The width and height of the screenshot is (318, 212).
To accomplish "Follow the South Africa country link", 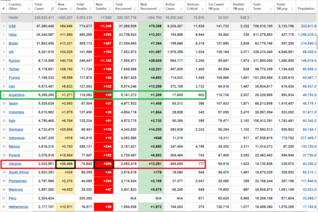I will coord(18,172).
